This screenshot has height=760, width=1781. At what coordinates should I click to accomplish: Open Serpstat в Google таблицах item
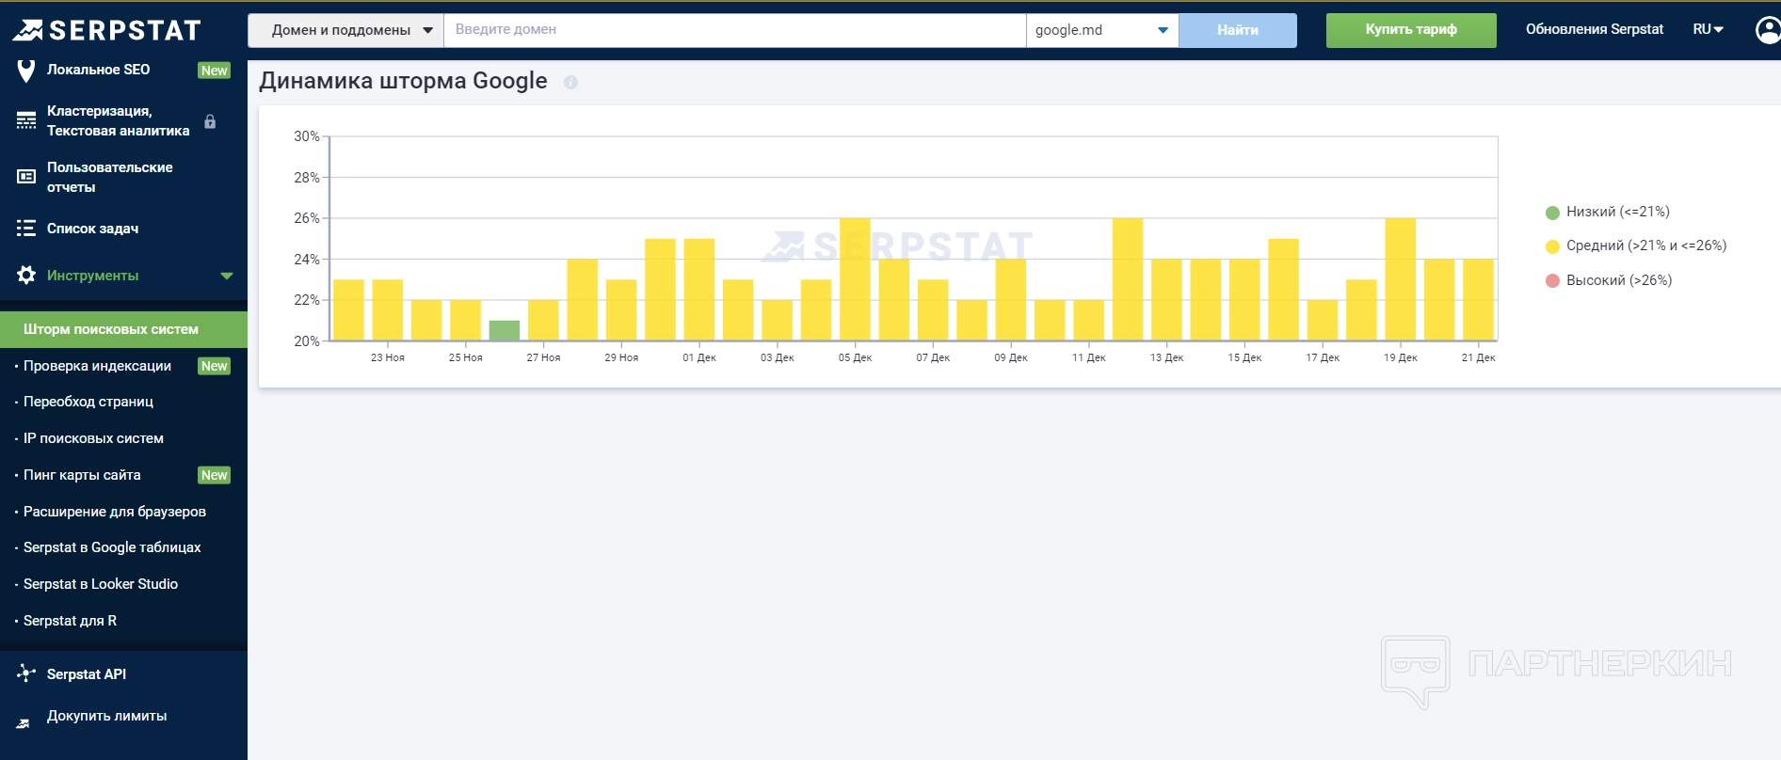112,547
